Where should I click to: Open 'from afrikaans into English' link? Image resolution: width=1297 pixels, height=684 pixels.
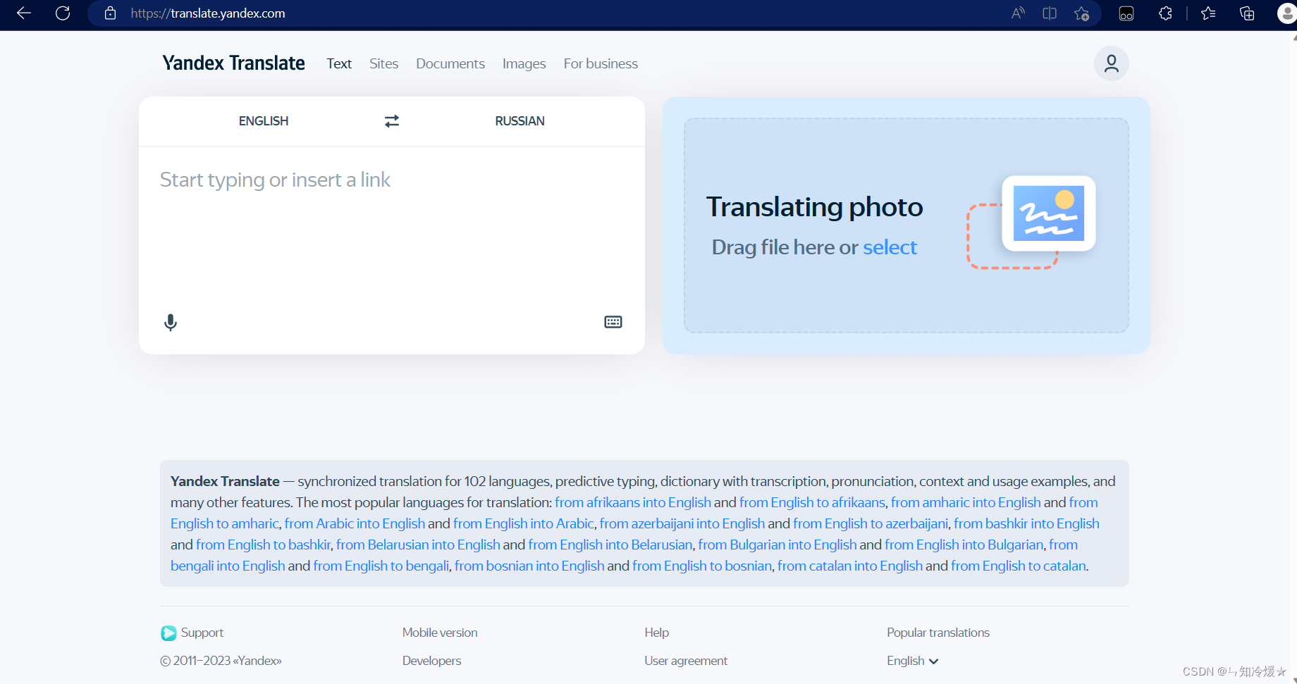pos(633,502)
